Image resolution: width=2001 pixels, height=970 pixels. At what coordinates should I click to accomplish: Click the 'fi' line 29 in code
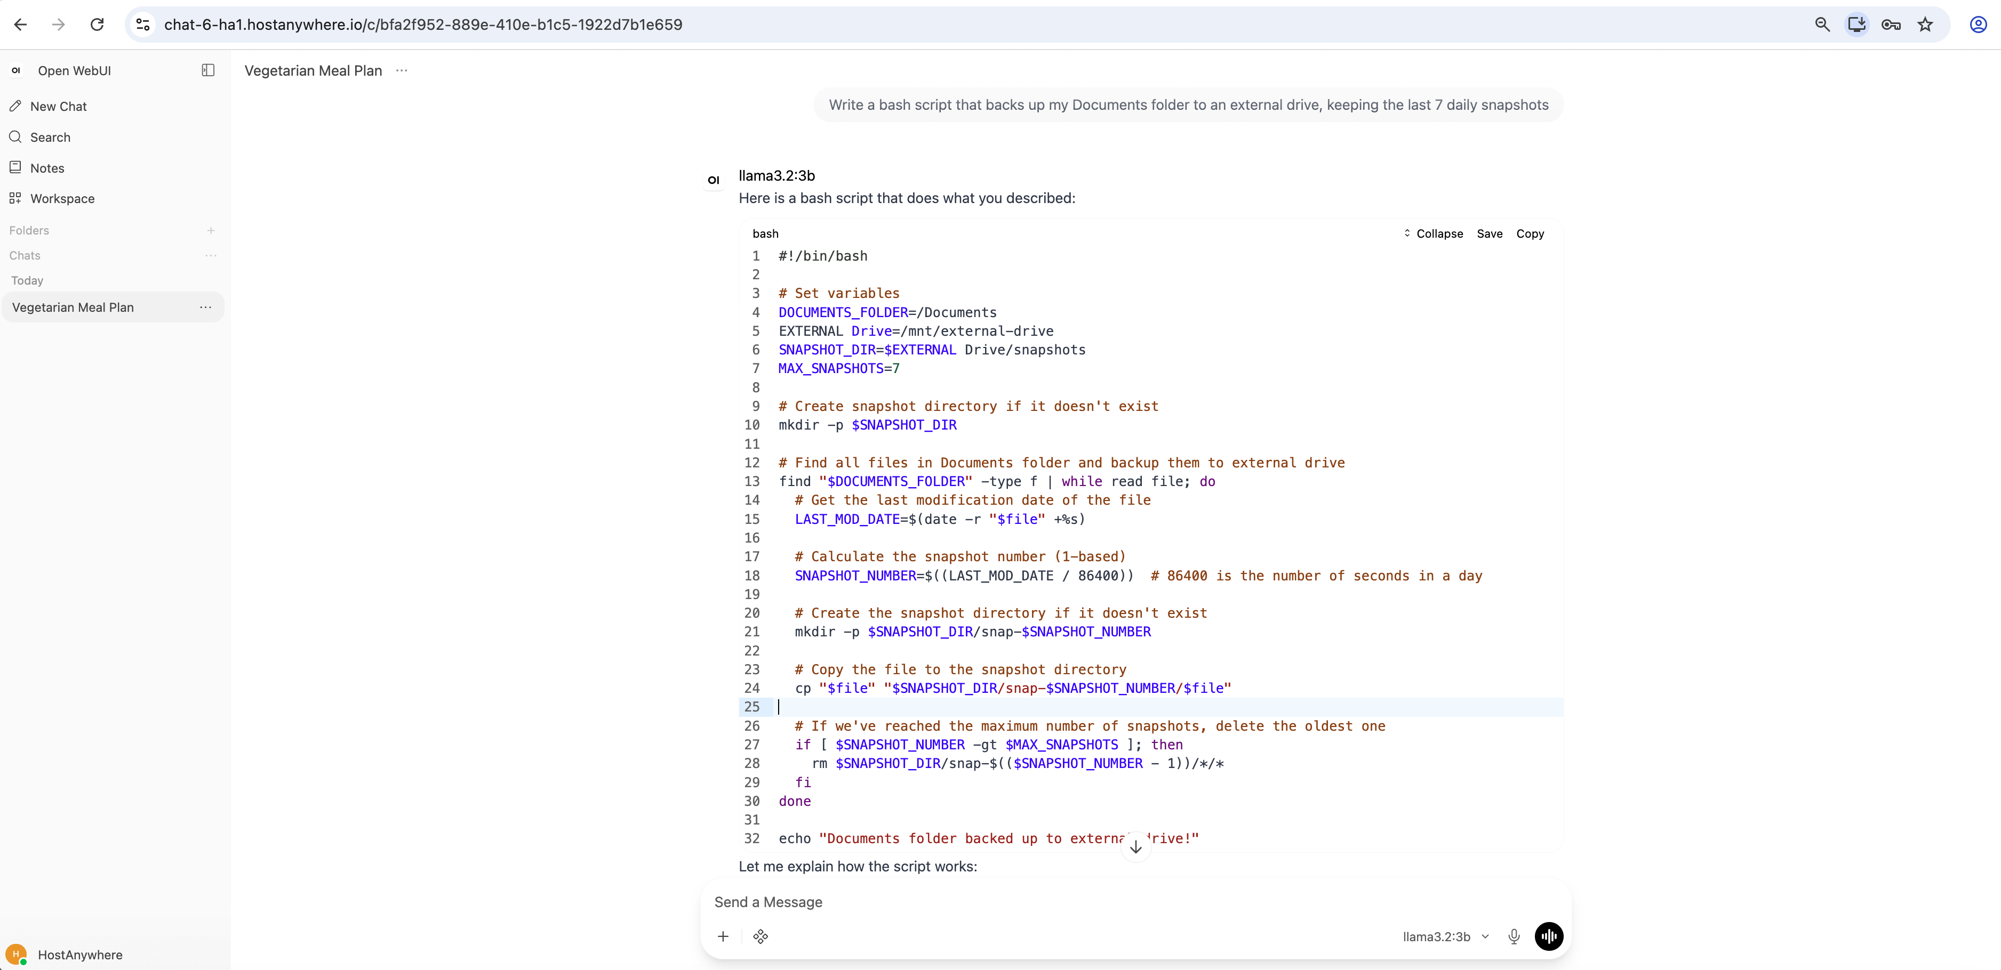(803, 782)
